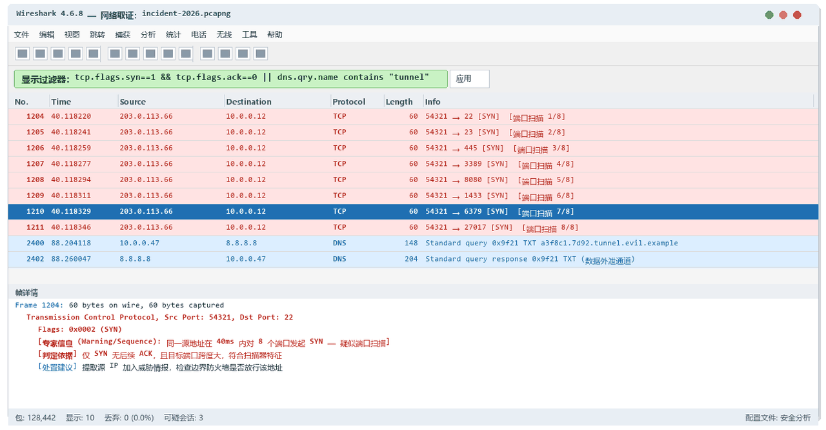Viewport: 826px width, 430px height.
Task: Click the Info column header
Action: tap(618, 101)
